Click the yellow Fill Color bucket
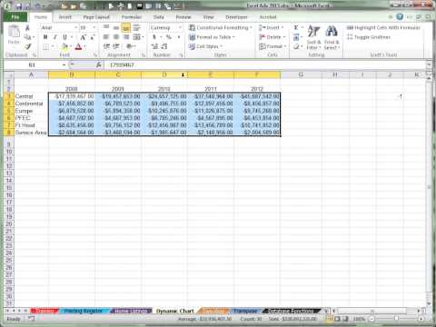436x327 pixels. (x=64, y=46)
